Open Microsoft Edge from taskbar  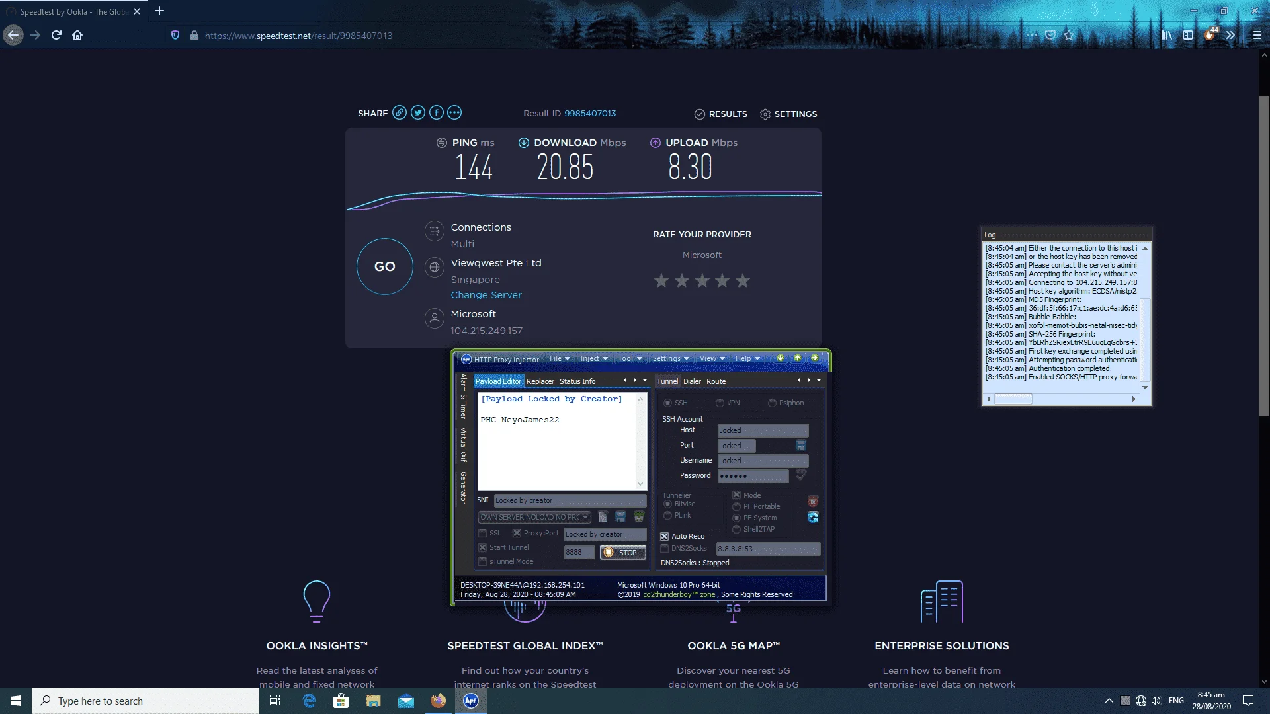(309, 701)
